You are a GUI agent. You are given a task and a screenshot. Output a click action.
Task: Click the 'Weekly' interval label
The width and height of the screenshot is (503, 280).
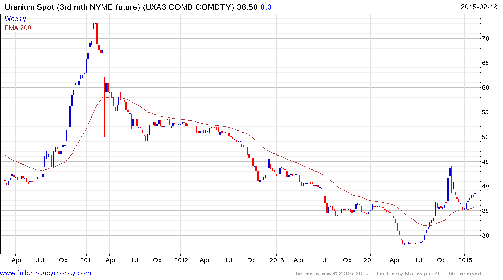15,19
